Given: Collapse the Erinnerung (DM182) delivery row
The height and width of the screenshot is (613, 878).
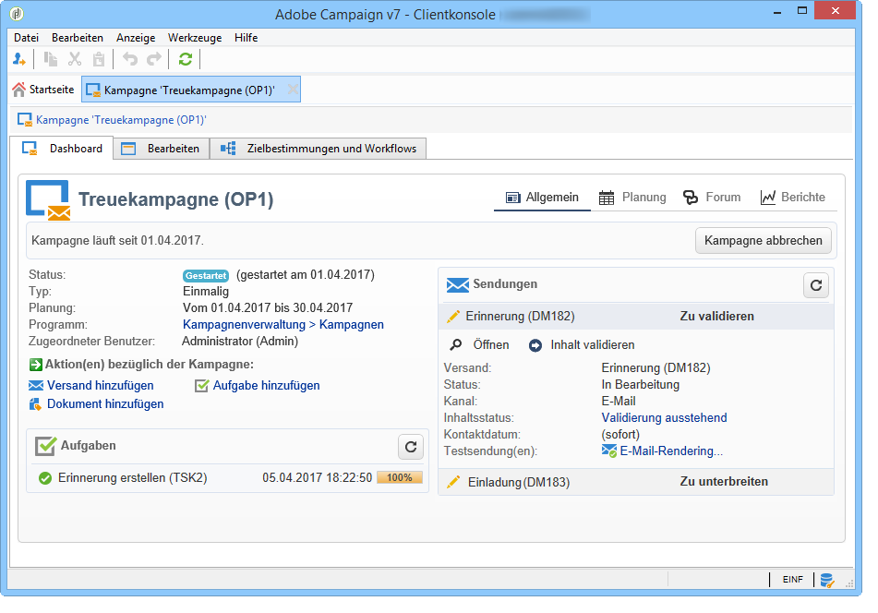Looking at the screenshot, I should tap(636, 317).
